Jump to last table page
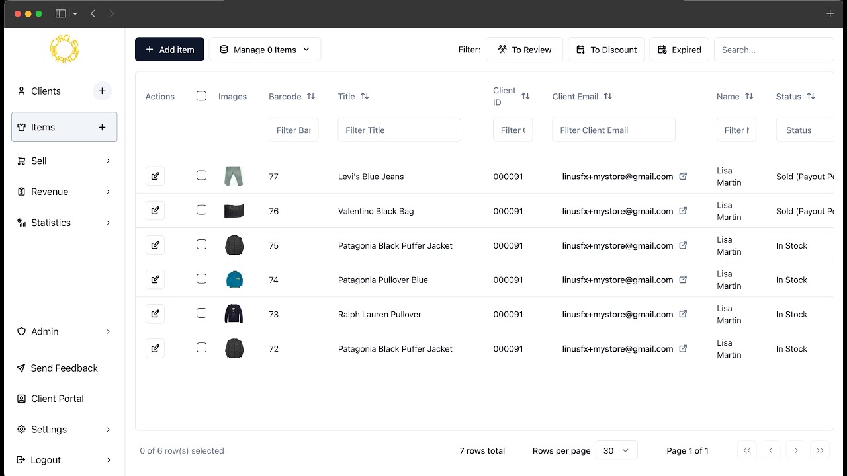 [820, 450]
